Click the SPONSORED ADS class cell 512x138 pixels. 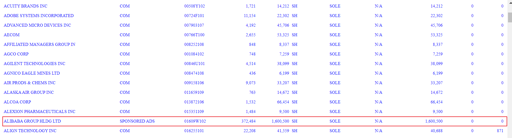point(137,121)
